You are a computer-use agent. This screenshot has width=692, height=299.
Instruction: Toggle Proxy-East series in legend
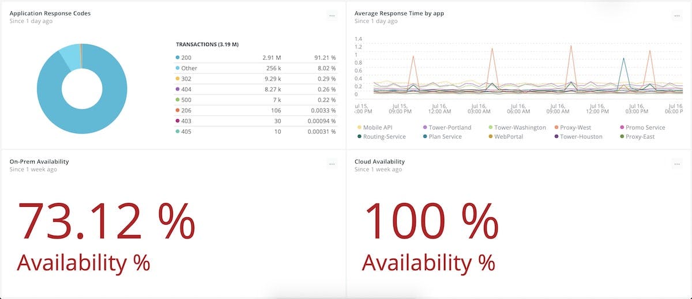(x=638, y=137)
